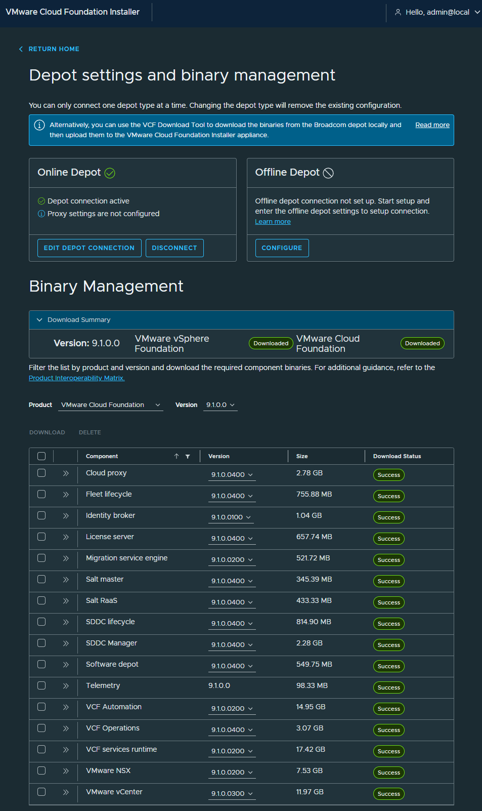Screen dimensions: 482x811
Task: Expand details of Salt master row
Action: pos(66,580)
